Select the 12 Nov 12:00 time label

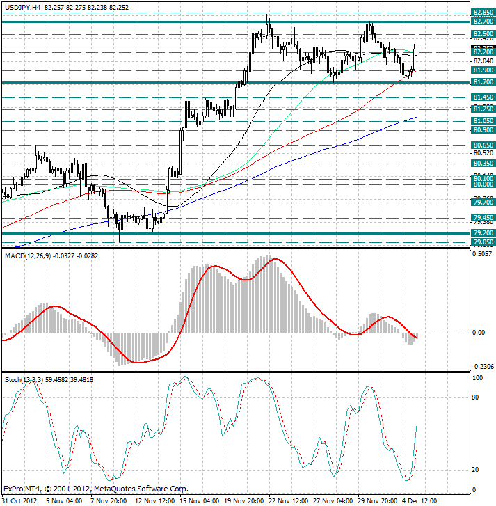(x=155, y=501)
